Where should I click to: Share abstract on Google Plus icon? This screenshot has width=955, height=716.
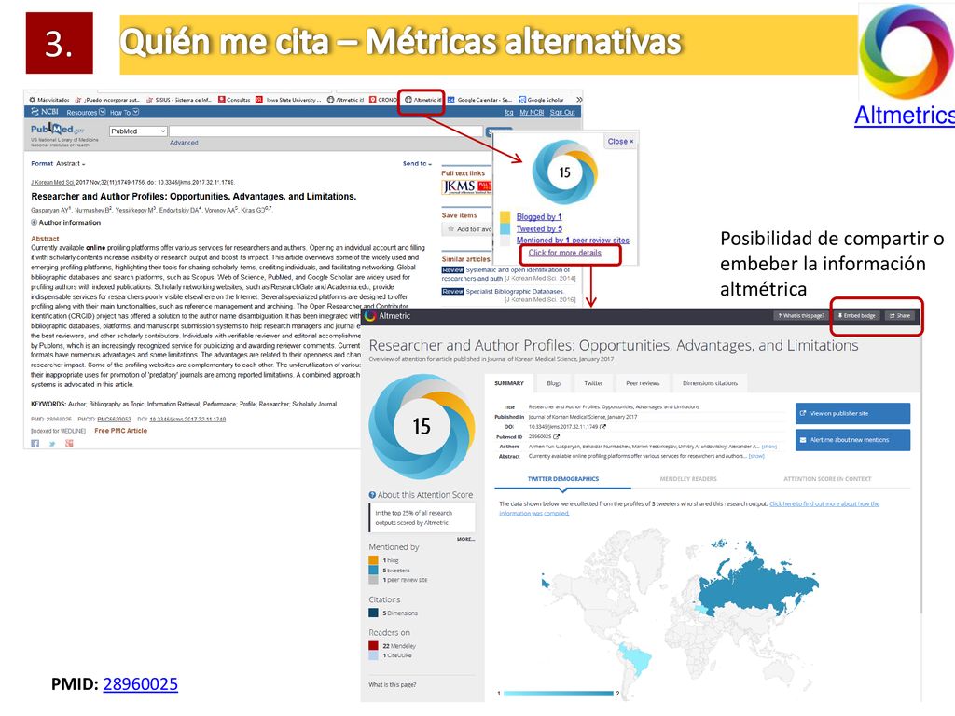coord(69,443)
